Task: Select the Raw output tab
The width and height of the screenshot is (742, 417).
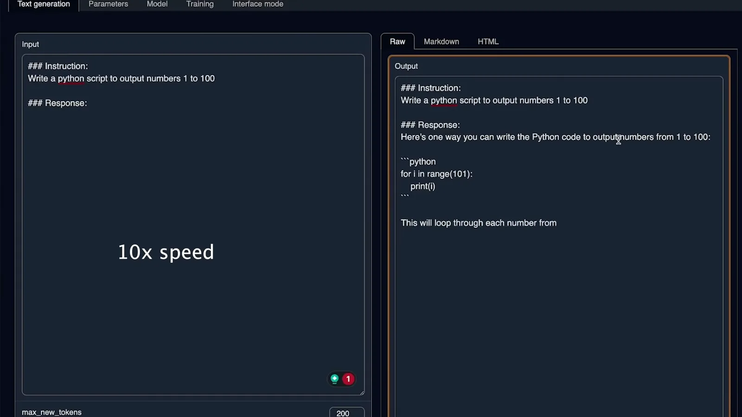Action: [x=397, y=42]
